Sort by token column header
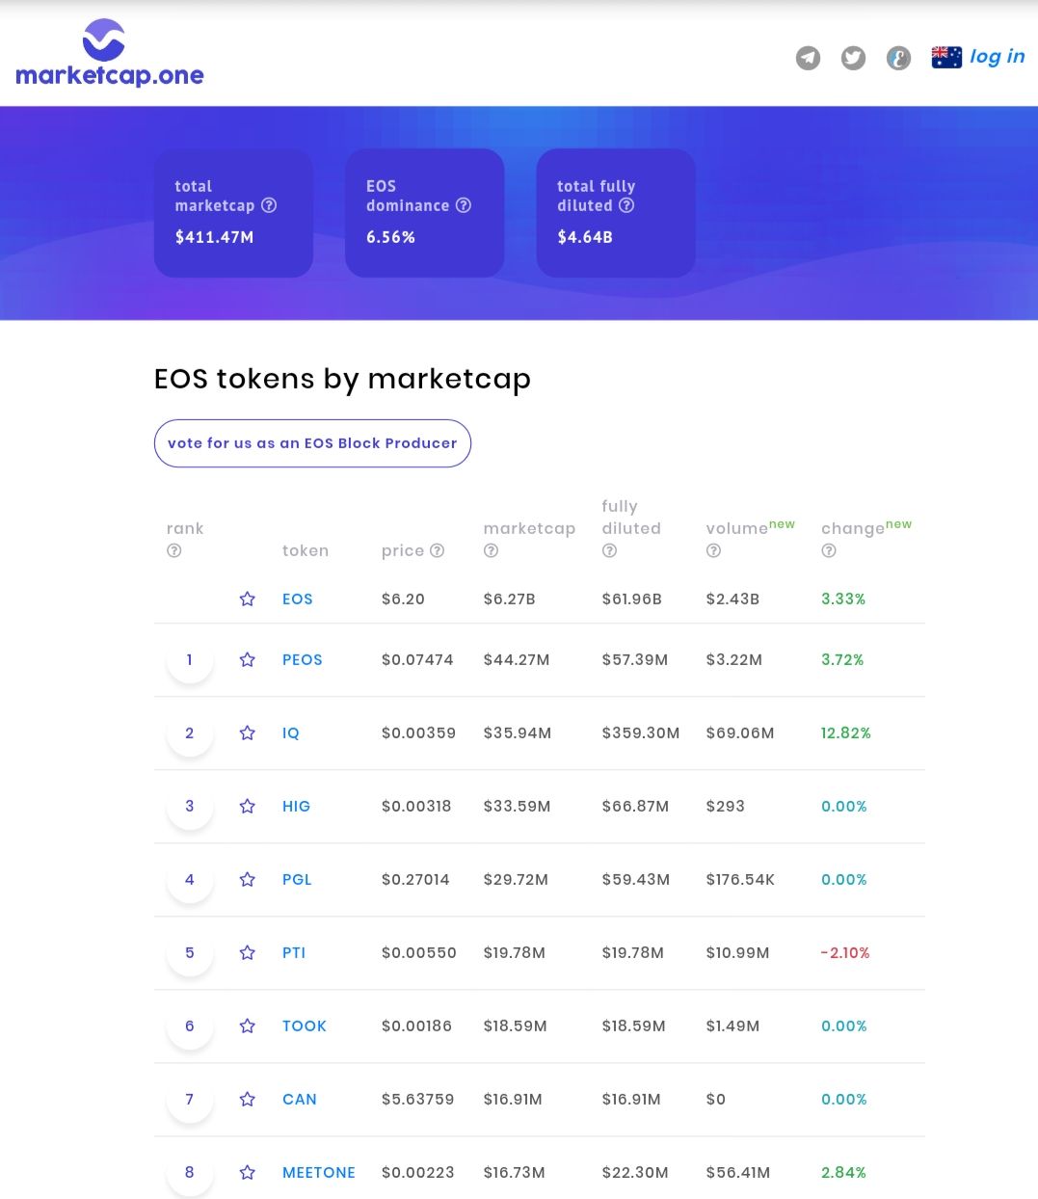The image size is (1038, 1199). [x=306, y=550]
